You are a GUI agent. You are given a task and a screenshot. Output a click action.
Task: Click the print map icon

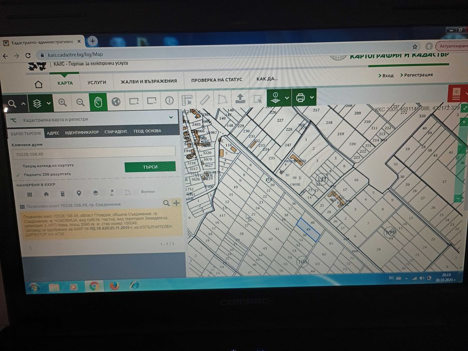300,98
